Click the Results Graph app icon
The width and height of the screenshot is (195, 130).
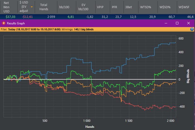[x=4, y=23]
